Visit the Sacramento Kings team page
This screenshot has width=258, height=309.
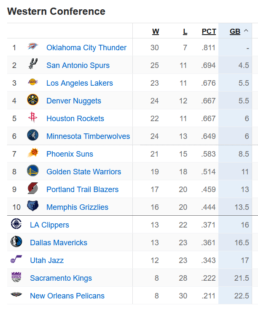[61, 278]
